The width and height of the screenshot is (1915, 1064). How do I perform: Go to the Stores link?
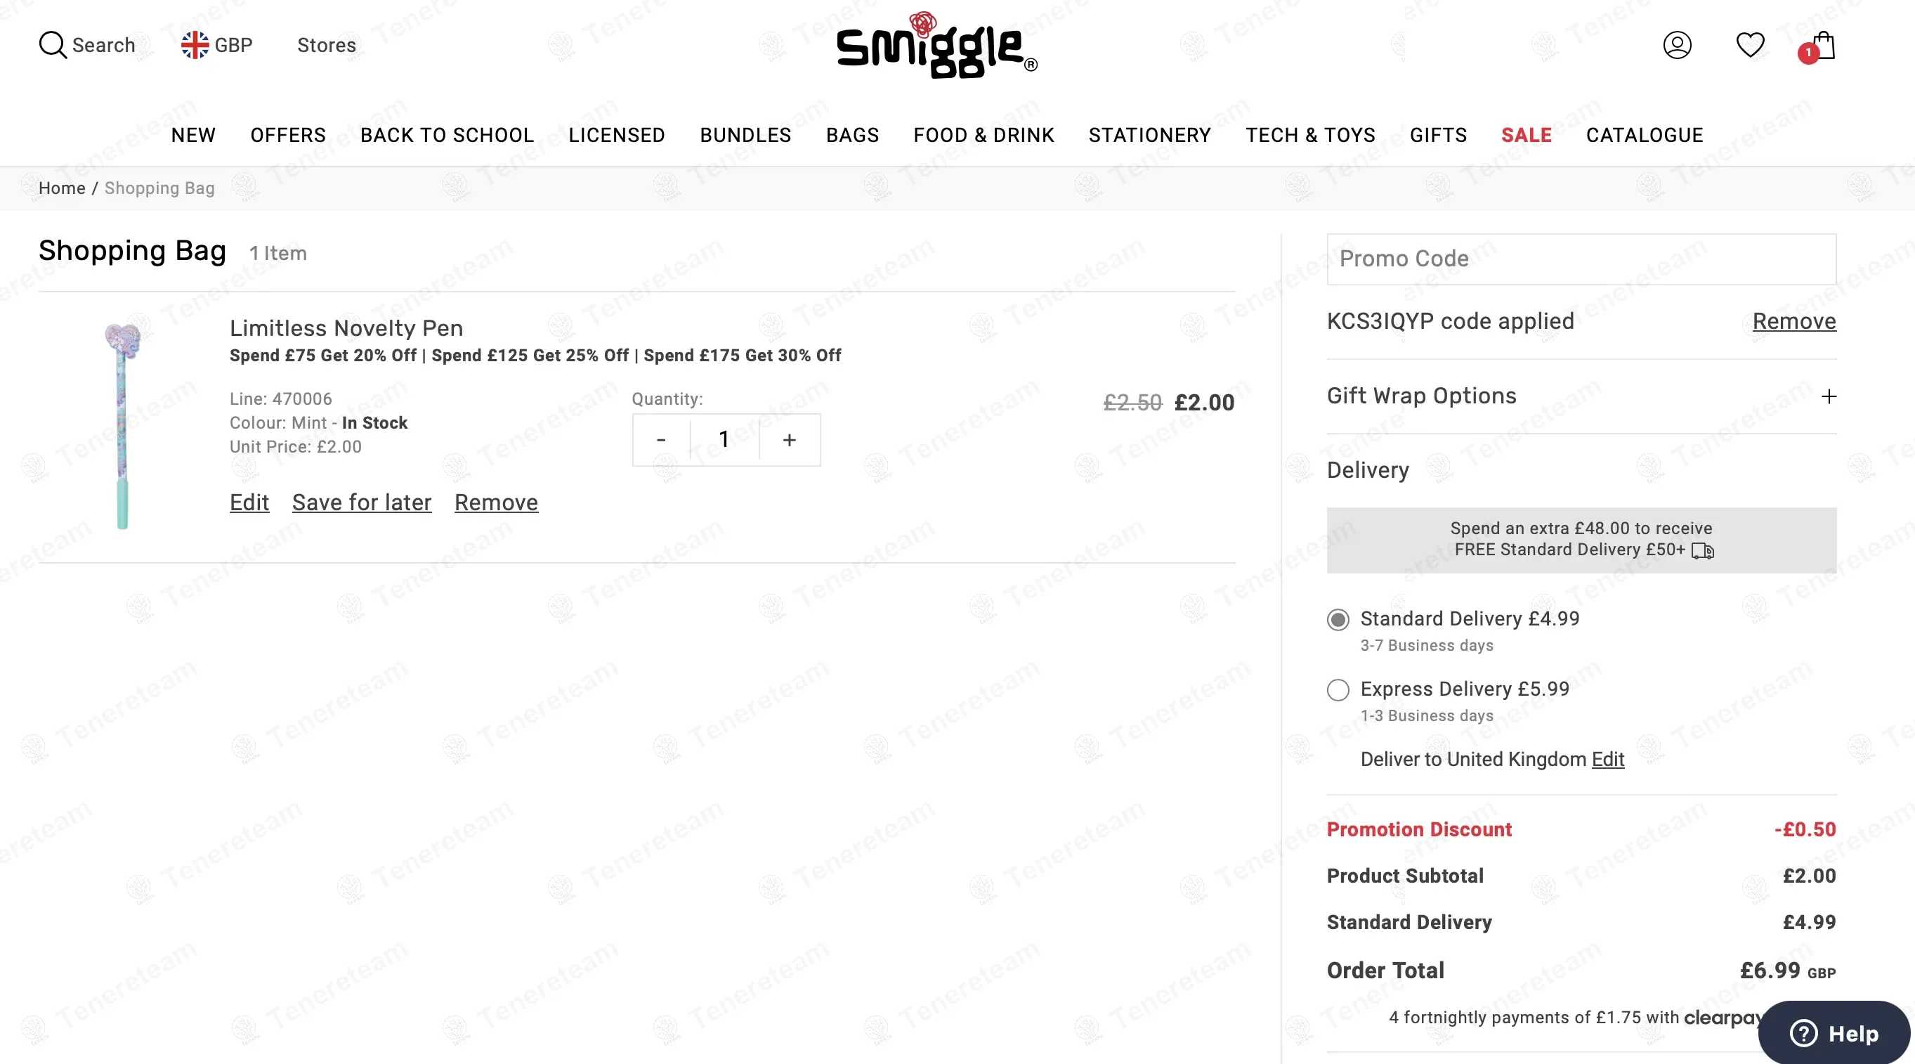[327, 44]
